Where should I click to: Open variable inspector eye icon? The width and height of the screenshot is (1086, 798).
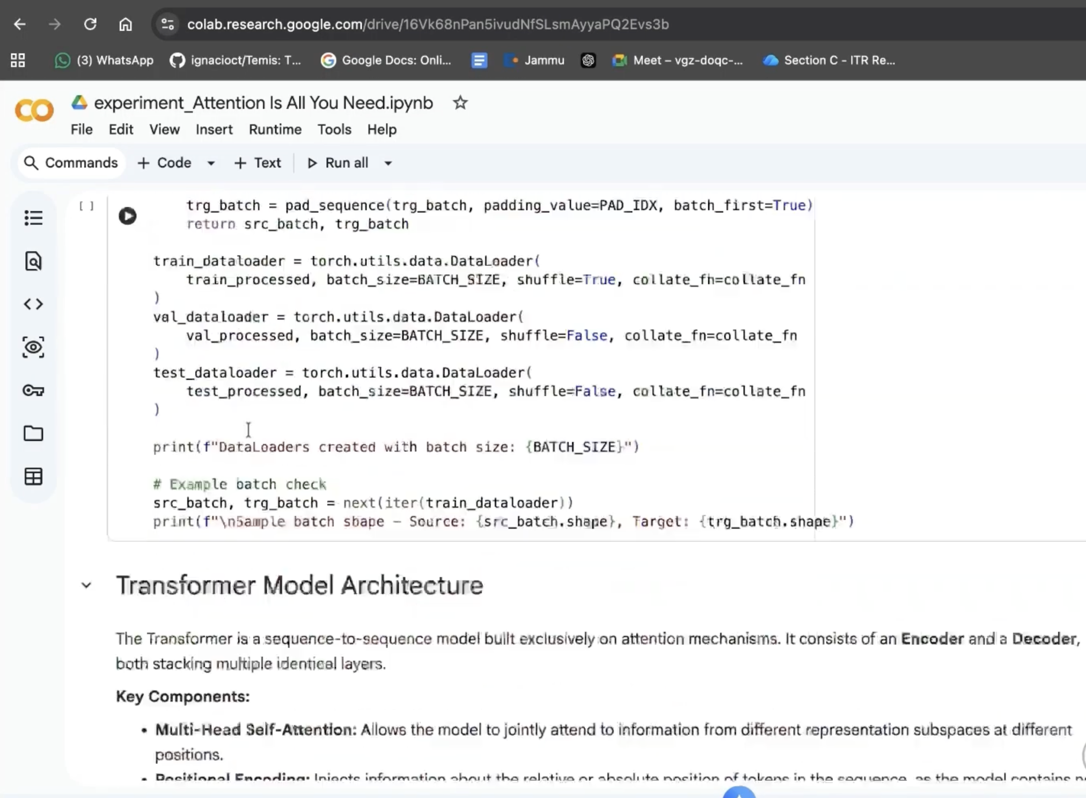pos(33,348)
